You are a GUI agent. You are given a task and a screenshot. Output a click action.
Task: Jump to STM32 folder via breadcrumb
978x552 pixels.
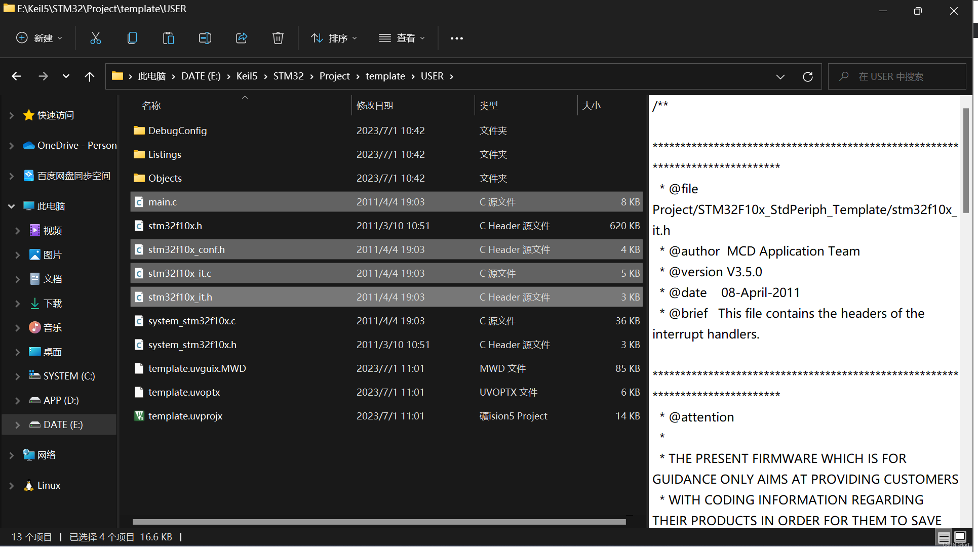click(288, 76)
